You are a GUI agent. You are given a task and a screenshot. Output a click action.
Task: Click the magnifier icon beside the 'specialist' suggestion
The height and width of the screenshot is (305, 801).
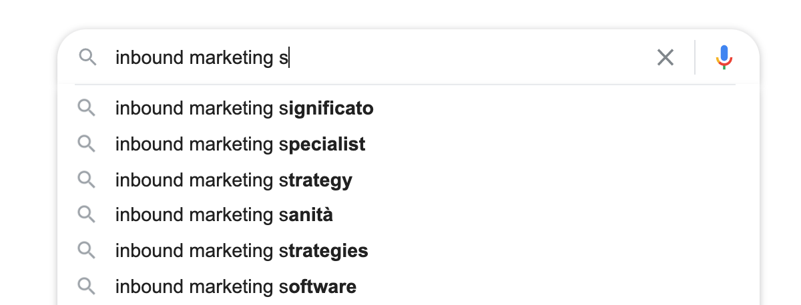coord(86,143)
